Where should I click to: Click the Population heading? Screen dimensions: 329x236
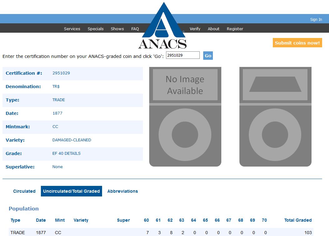(24, 209)
